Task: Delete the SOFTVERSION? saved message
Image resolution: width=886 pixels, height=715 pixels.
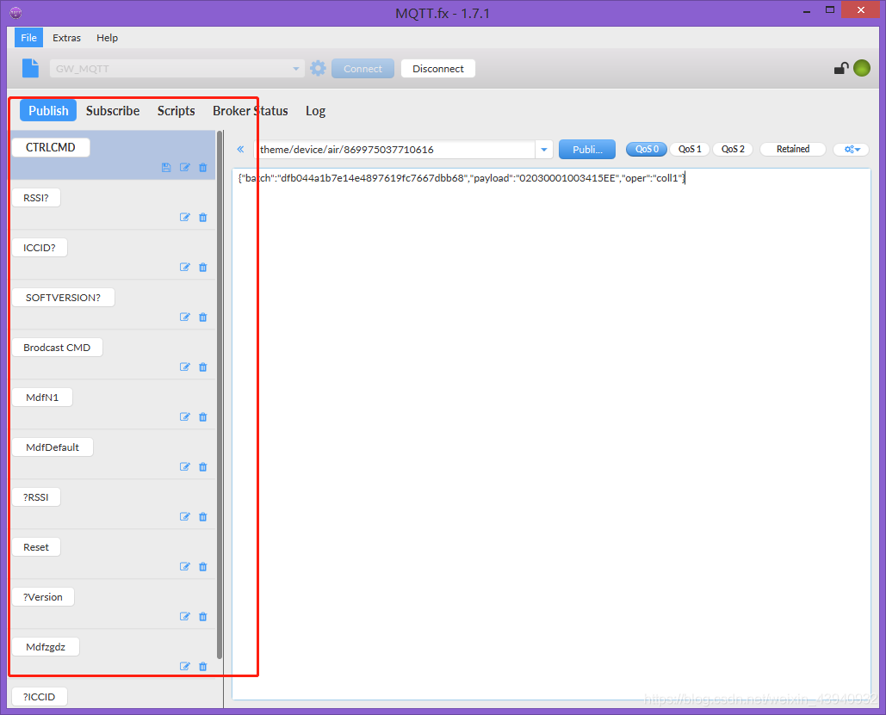Action: 203,317
